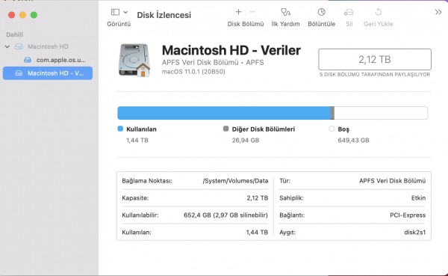Click the Dahili sidebar section header
This screenshot has height=276, width=448.
[x=15, y=34]
